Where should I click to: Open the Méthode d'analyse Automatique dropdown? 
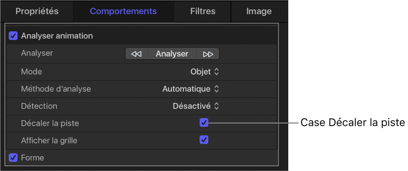191,89
